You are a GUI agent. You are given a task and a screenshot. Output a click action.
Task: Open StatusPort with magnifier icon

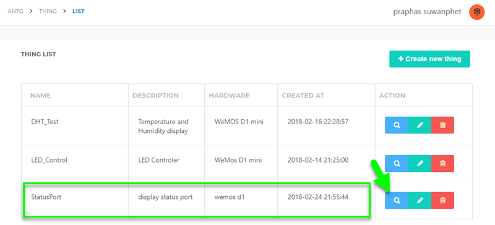[397, 200]
